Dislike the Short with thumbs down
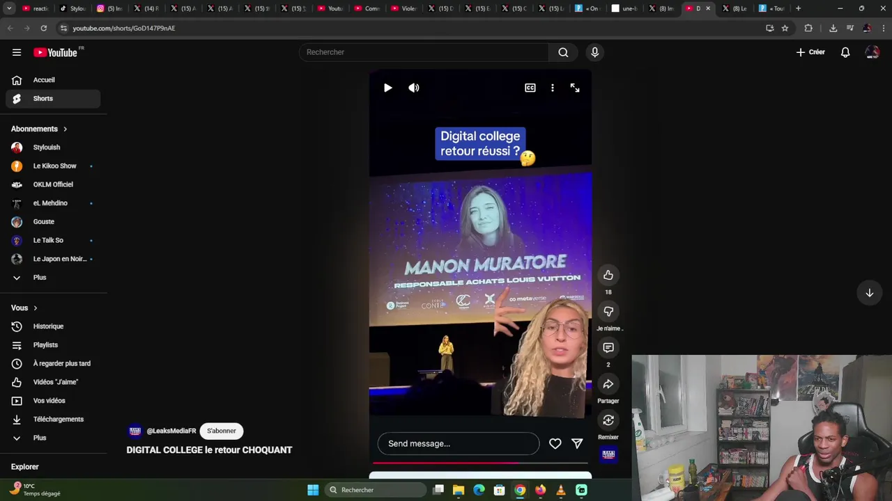This screenshot has height=501, width=892. pos(608,311)
